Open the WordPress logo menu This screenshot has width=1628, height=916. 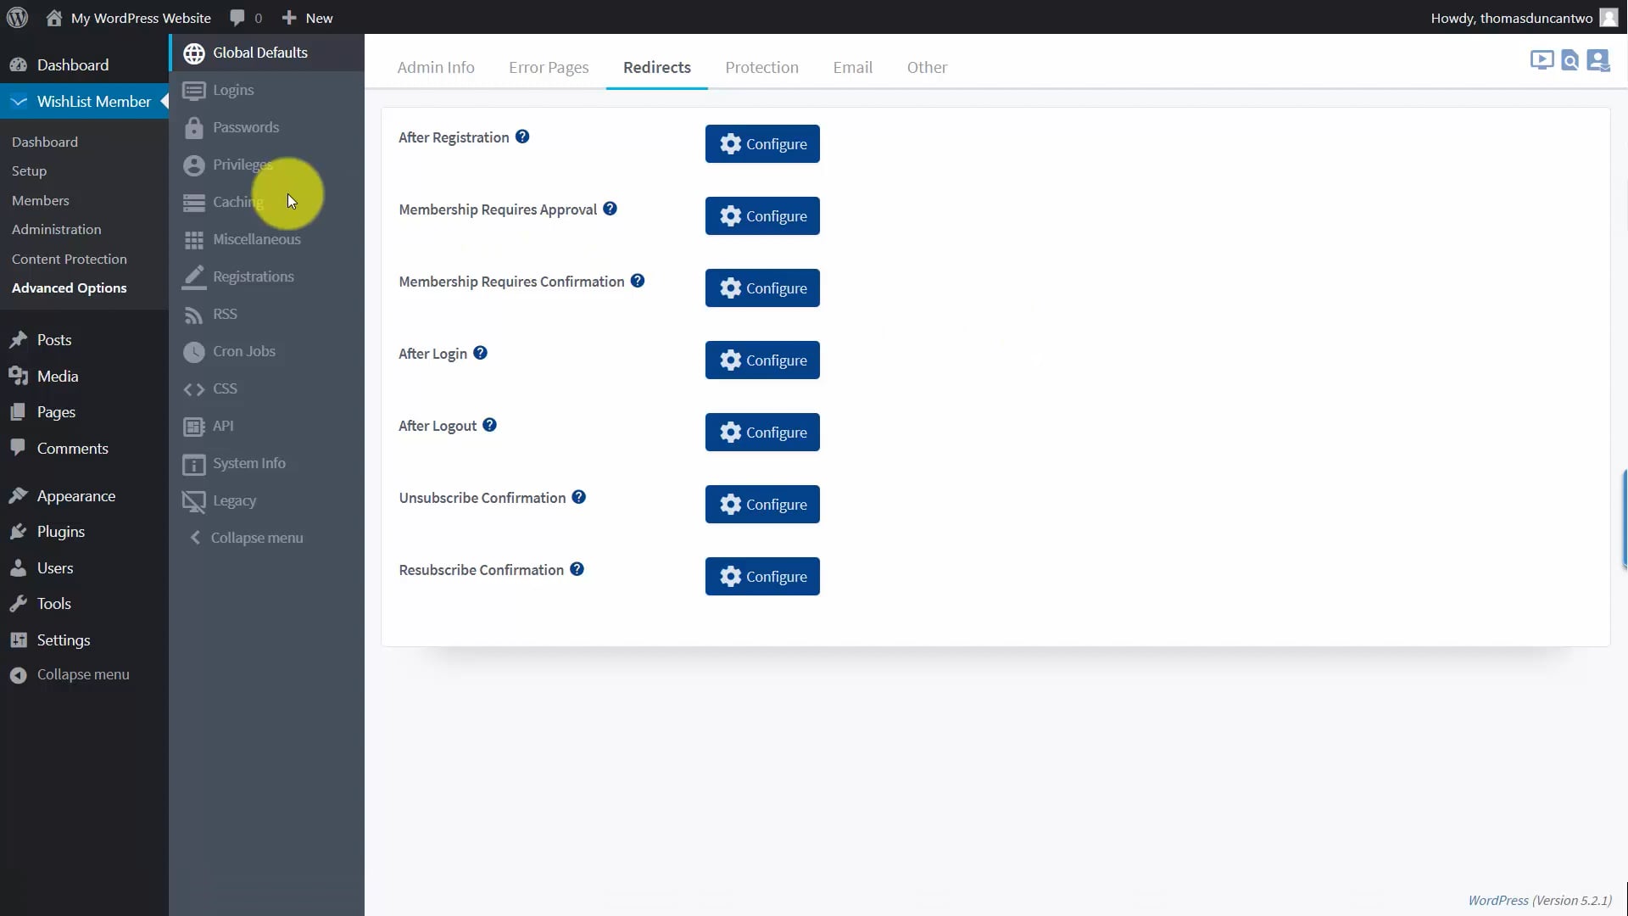(16, 17)
